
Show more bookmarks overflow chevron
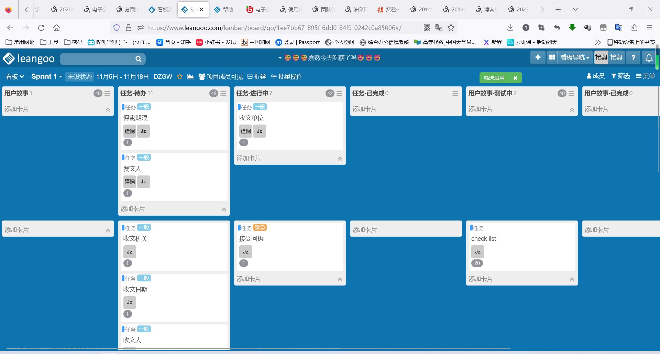(x=598, y=42)
